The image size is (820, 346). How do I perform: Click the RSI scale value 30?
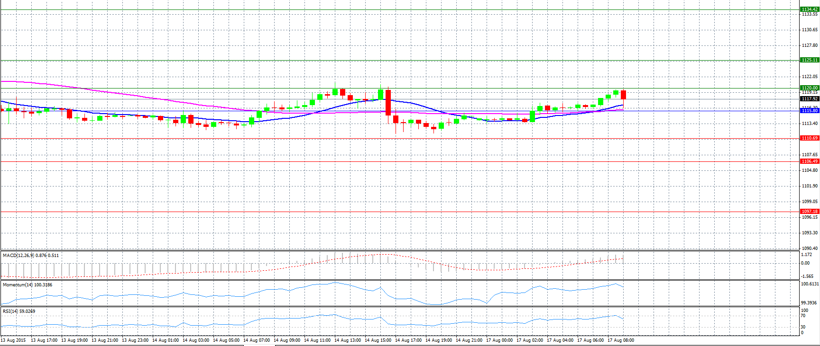[x=803, y=327]
